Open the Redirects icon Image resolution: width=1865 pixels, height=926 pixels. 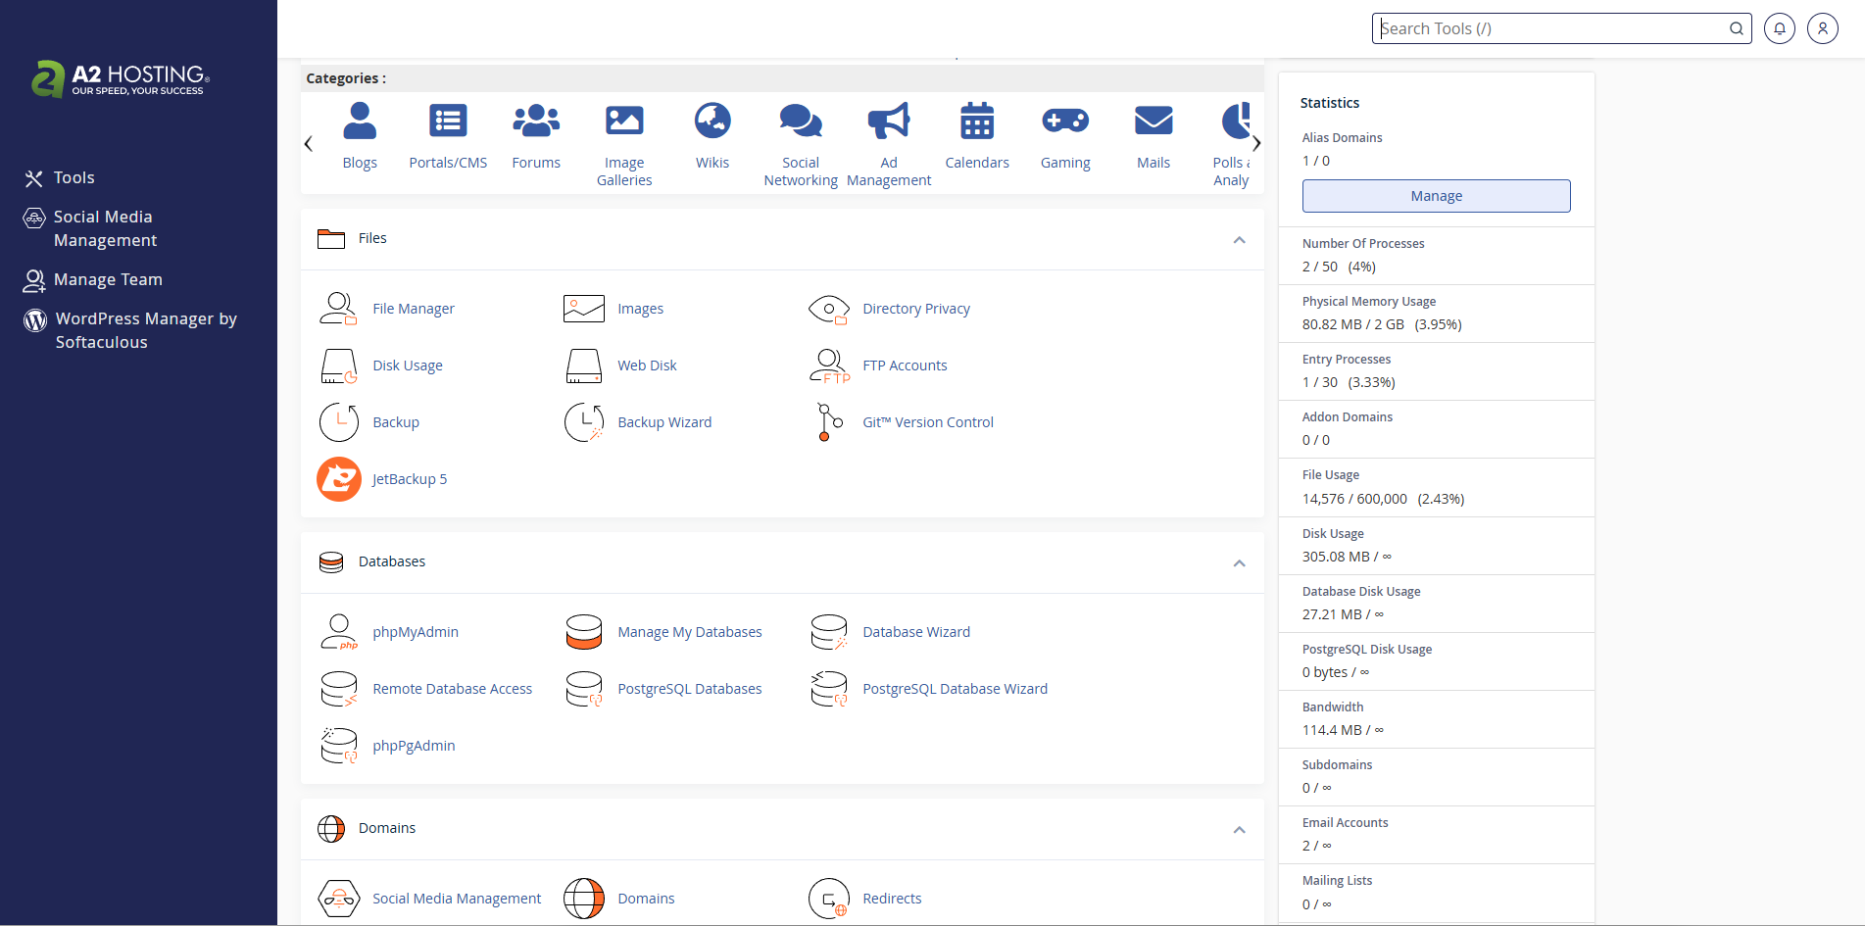pyautogui.click(x=829, y=899)
